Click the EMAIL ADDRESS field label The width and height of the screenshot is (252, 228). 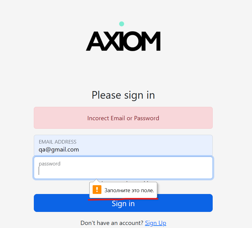coord(58,142)
